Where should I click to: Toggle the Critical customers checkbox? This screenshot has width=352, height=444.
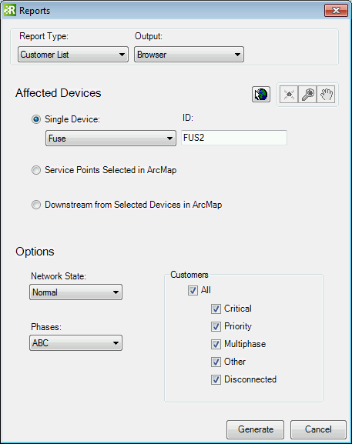point(216,309)
